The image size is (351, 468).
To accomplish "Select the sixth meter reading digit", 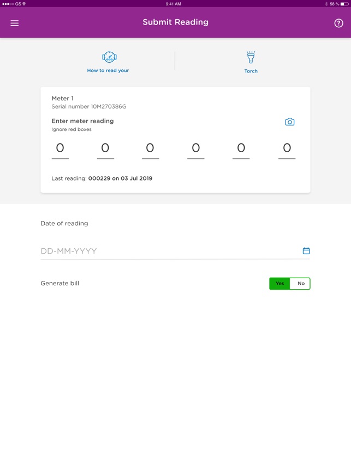I will 287,148.
